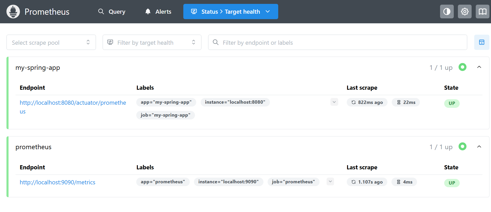
Task: Open the localhost:9090/metrics endpoint link
Action: point(57,182)
